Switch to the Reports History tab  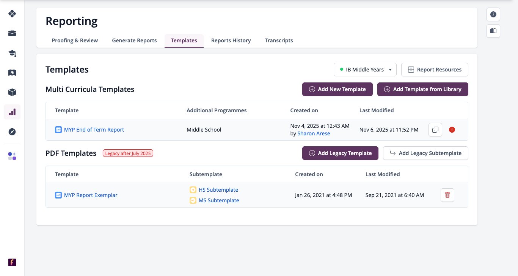231,40
